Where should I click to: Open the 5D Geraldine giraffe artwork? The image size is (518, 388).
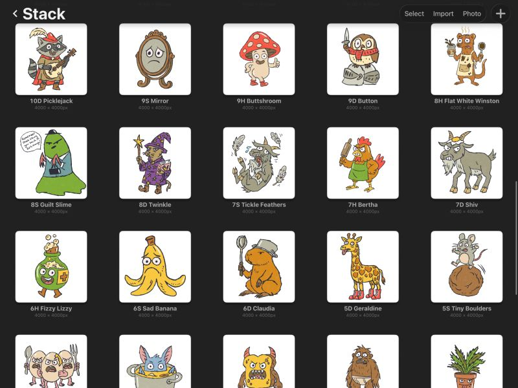coord(363,266)
